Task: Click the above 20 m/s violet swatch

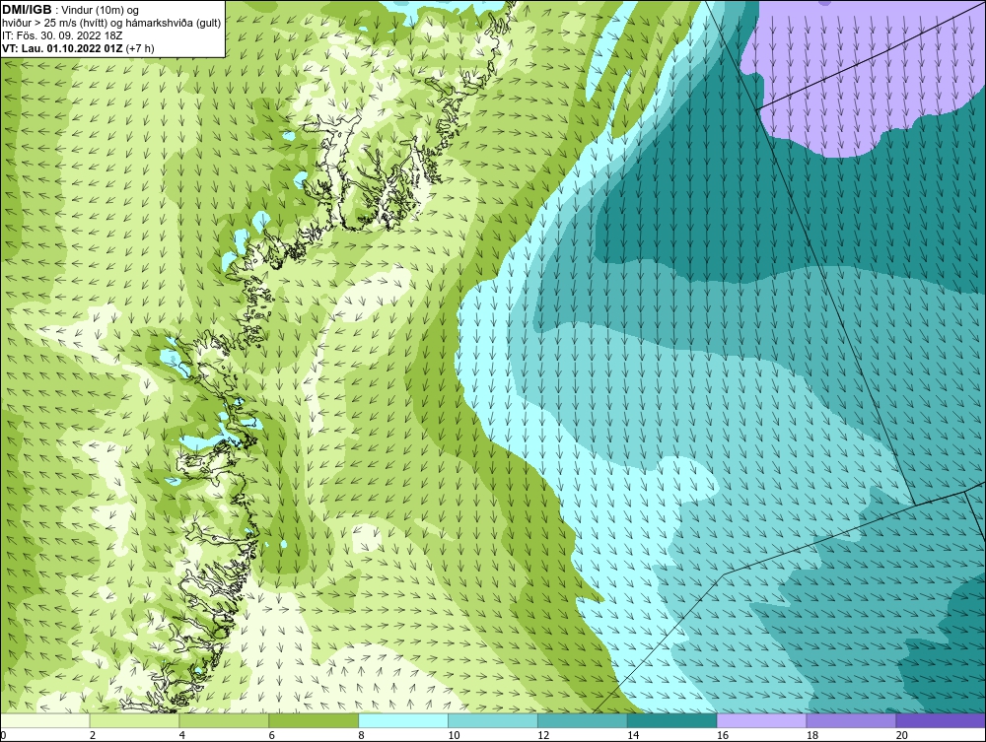Action: (x=941, y=720)
